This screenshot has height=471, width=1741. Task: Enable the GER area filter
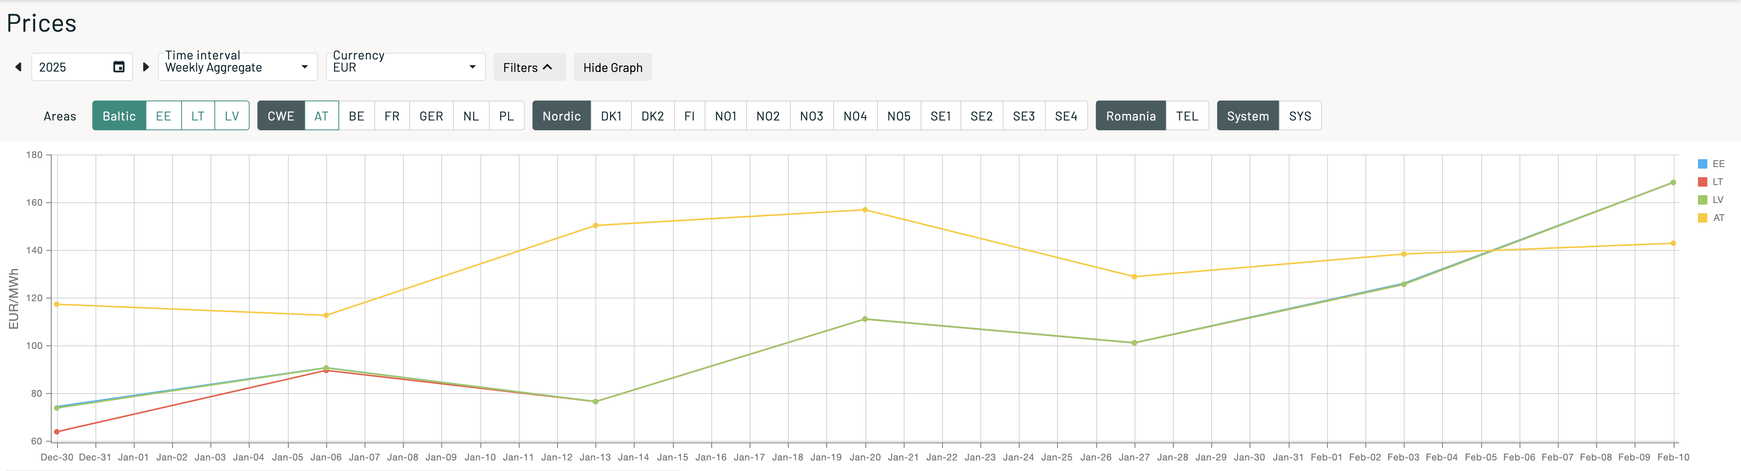431,115
